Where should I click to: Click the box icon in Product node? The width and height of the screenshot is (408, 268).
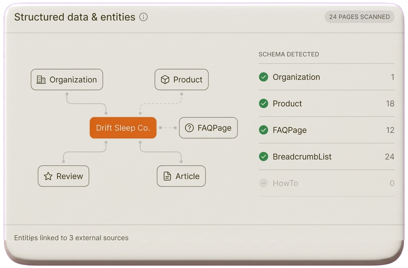tap(165, 80)
